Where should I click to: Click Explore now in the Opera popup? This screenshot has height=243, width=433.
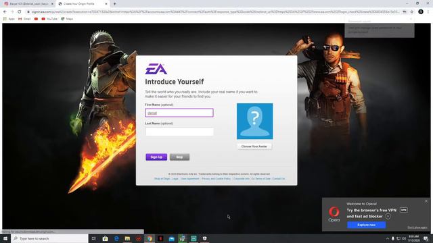pos(367,225)
